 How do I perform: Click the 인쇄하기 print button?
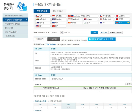[54, 39]
